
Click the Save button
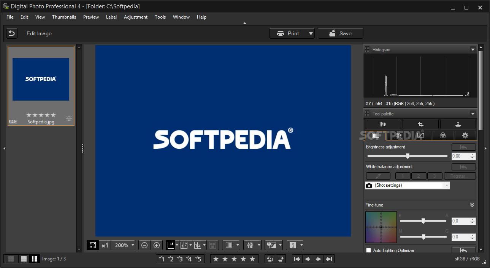tap(340, 33)
